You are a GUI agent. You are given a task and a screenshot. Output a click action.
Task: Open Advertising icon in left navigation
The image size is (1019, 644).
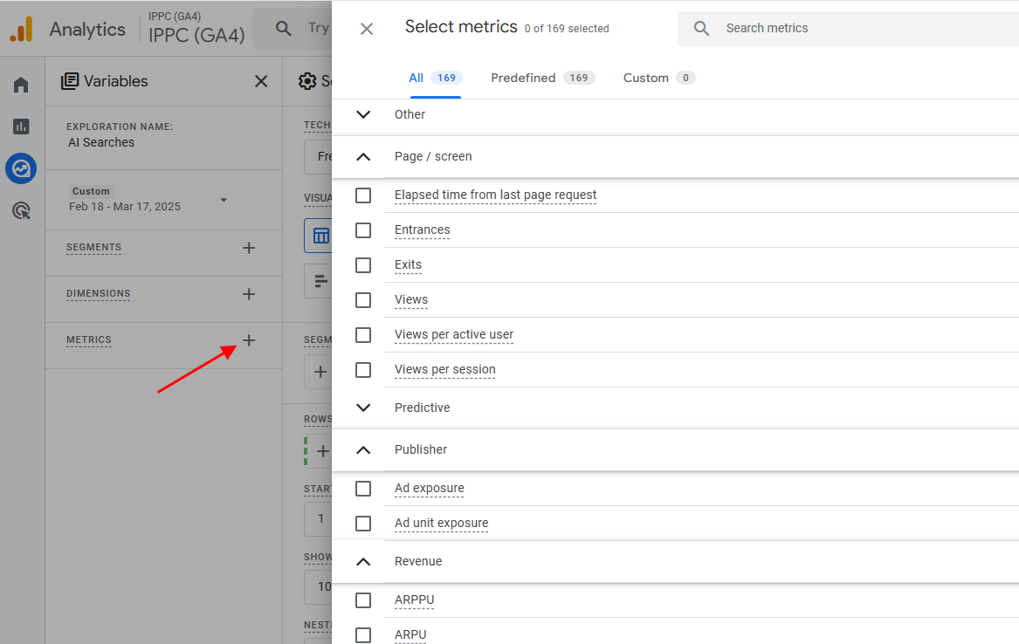pos(21,210)
